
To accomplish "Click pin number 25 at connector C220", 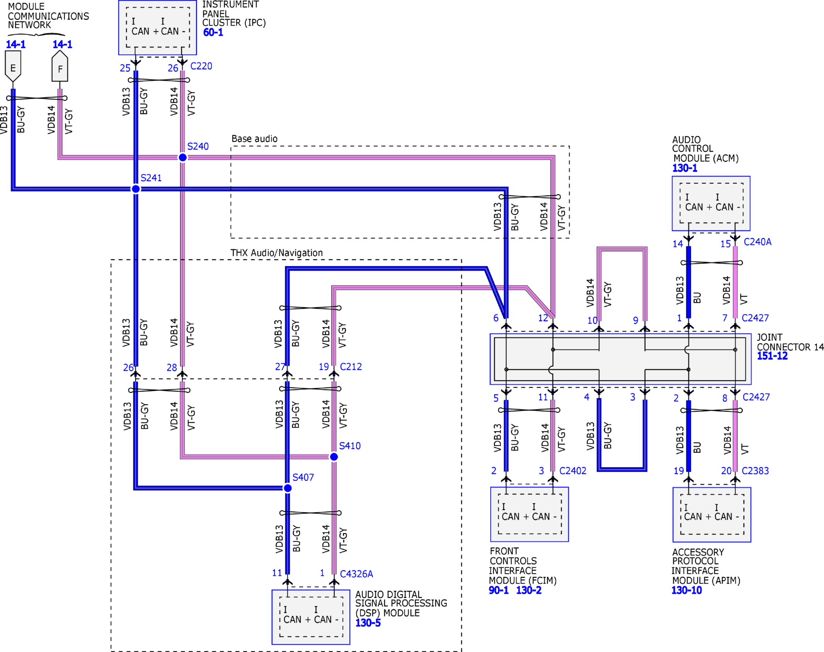I will 125,68.
